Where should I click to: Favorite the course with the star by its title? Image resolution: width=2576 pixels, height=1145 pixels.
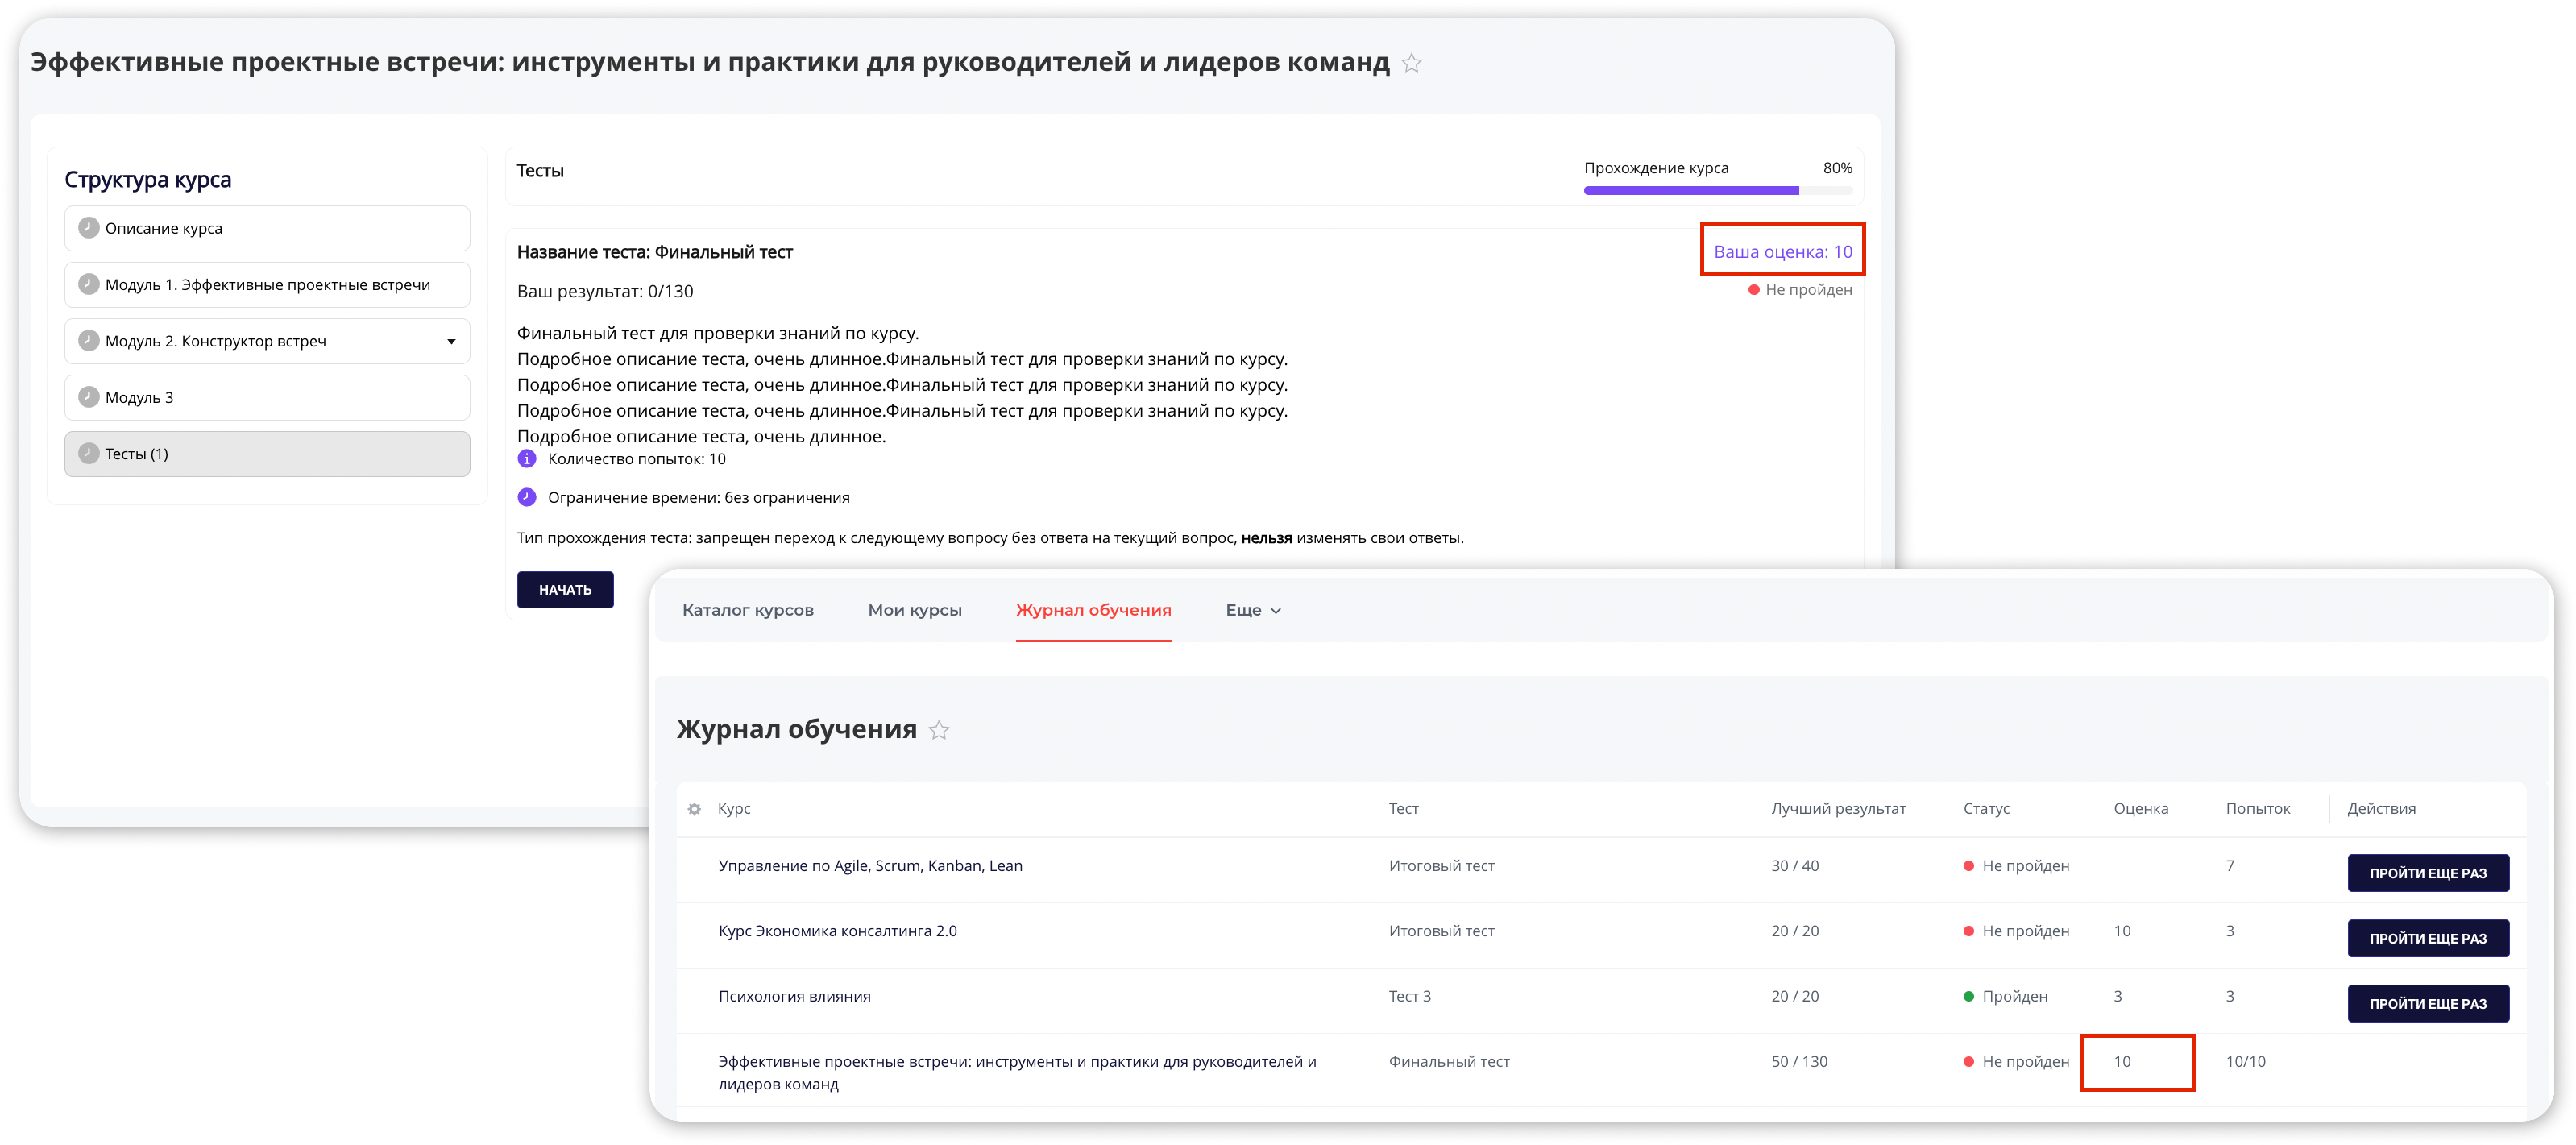click(x=1411, y=63)
